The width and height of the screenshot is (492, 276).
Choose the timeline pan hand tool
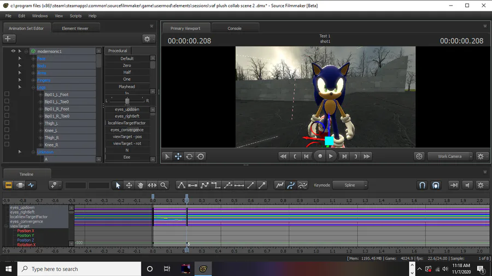pos(140,185)
